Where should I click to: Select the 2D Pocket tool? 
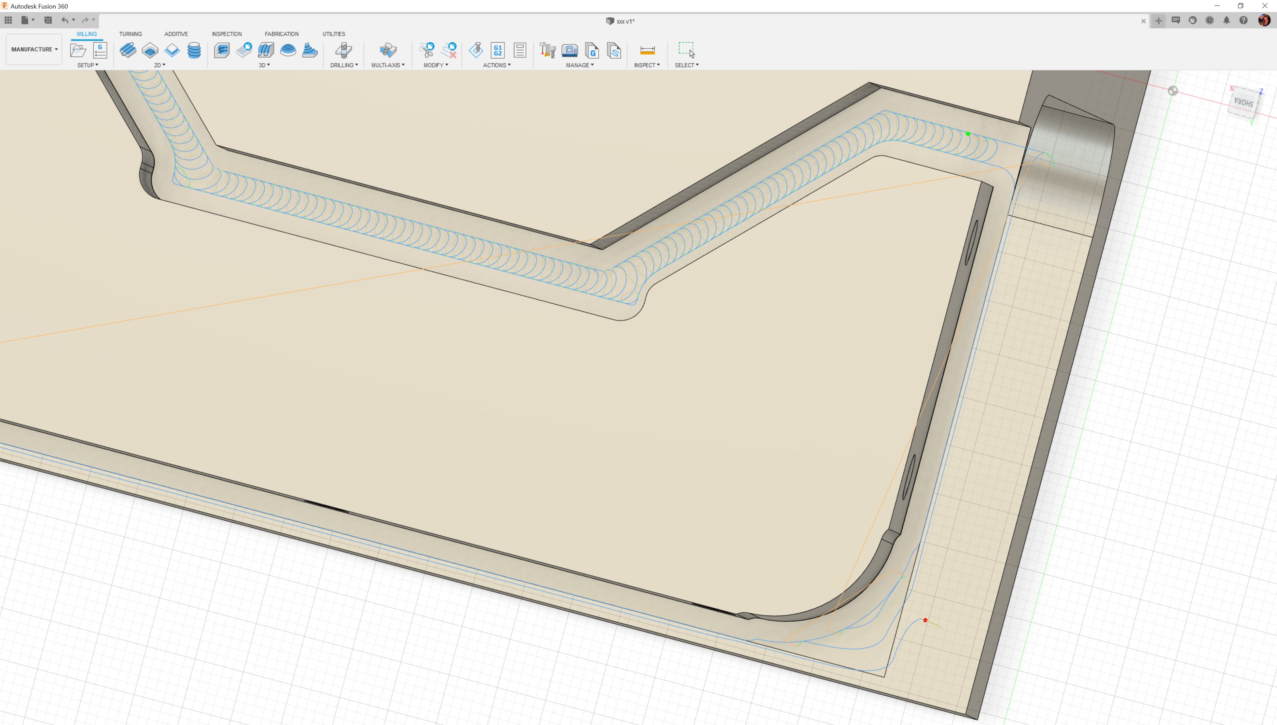pos(150,50)
